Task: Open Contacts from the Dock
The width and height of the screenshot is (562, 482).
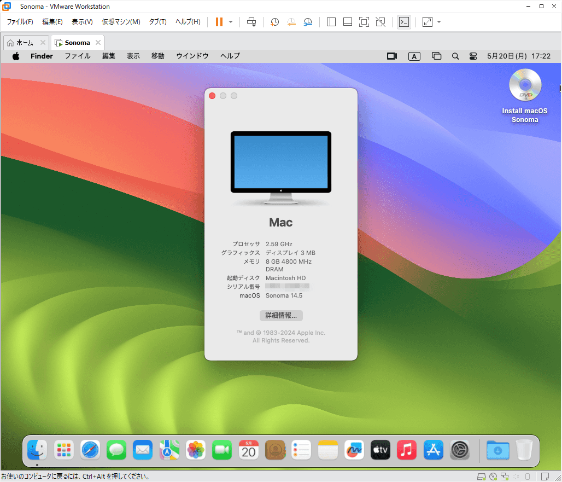Action: pyautogui.click(x=275, y=450)
